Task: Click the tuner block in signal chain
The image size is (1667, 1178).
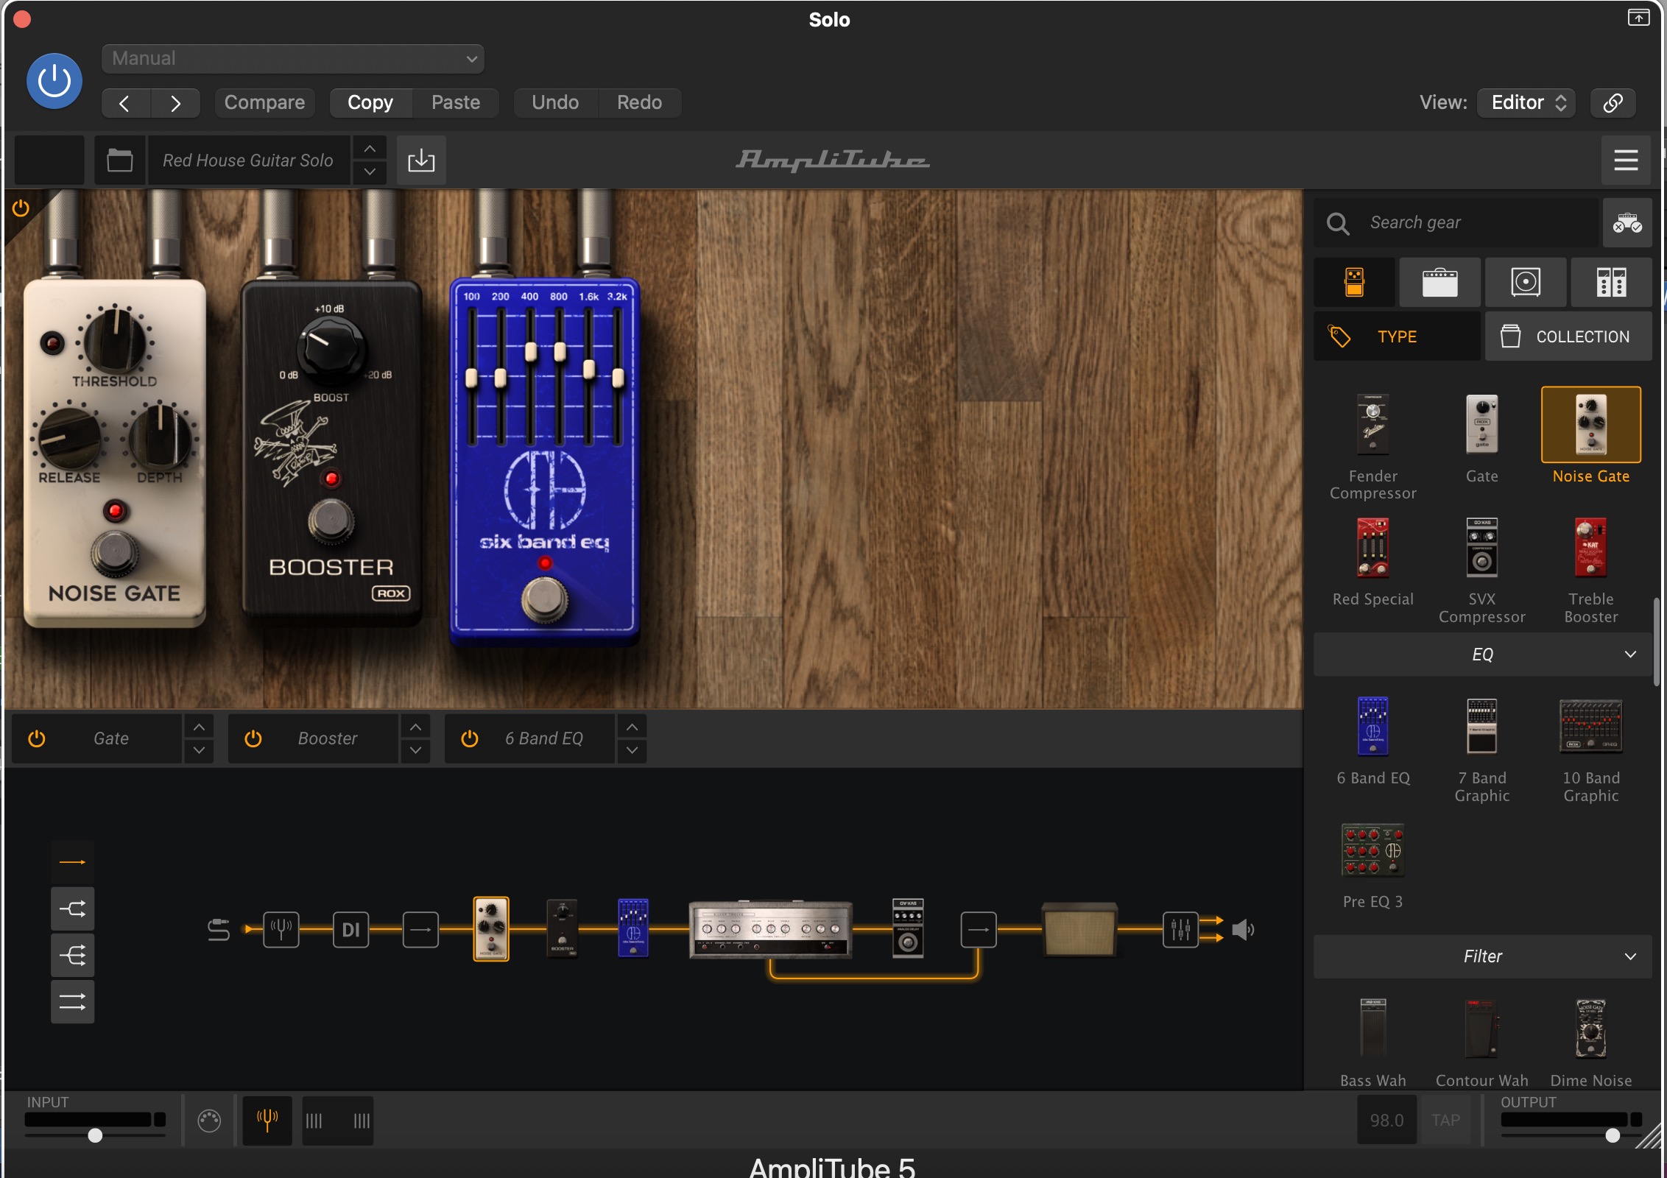Action: pyautogui.click(x=281, y=930)
